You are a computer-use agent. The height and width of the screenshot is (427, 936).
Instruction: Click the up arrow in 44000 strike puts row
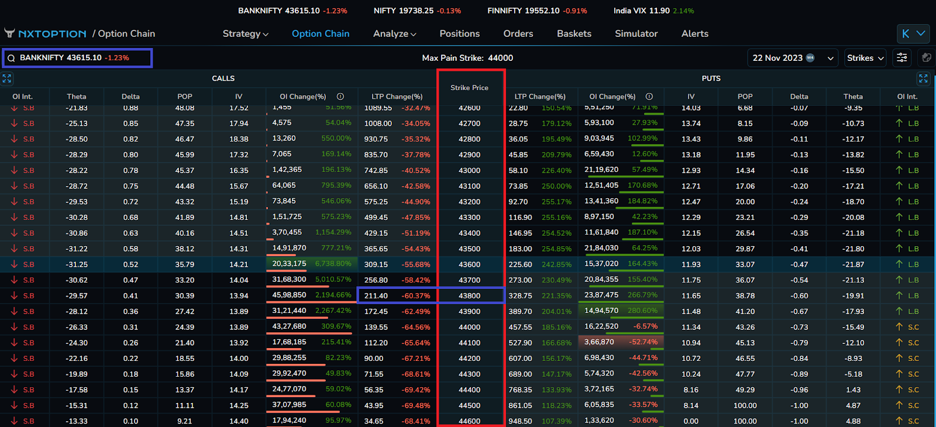[x=899, y=327]
